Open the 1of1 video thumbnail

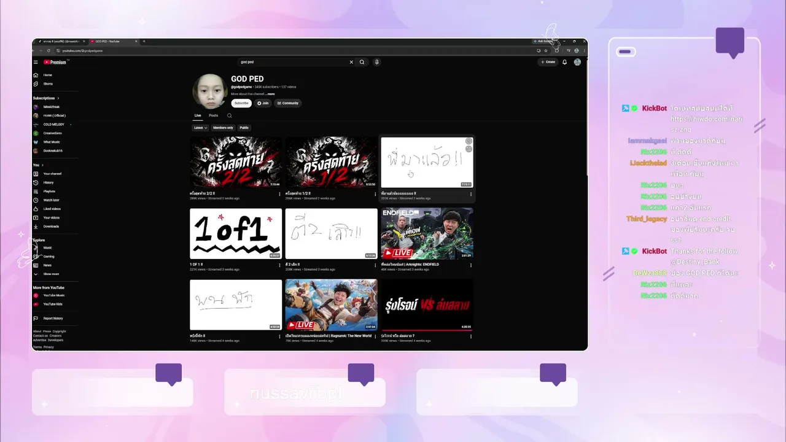[236, 233]
